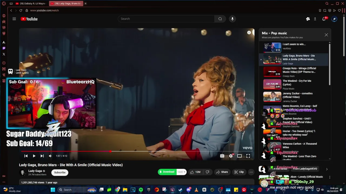346x194 pixels.
Task: Select Vanessa Carlton - A Thousand Miles
Action: (294, 147)
